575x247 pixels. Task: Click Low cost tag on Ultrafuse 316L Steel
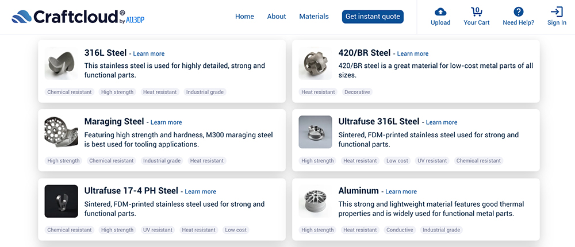[397, 161]
